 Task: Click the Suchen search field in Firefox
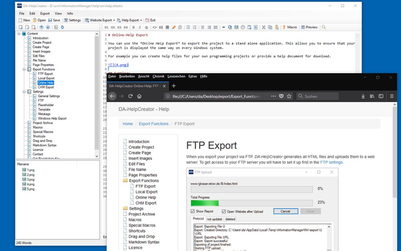coord(318,96)
